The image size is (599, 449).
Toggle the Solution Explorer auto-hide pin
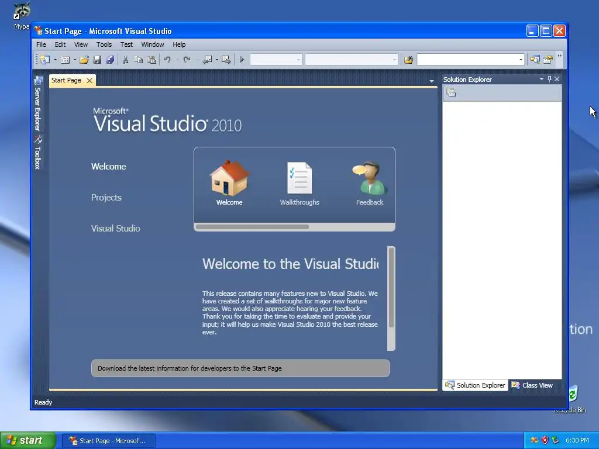coord(549,79)
